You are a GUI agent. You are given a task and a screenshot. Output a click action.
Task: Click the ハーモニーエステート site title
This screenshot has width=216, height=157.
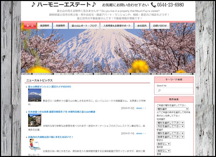click(64, 5)
